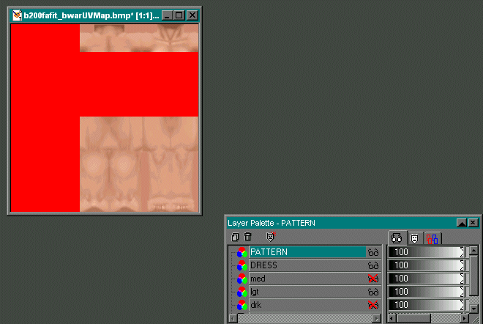Show the med layer via crossed glasses
Screen dimensions: 483x324
[x=372, y=279]
